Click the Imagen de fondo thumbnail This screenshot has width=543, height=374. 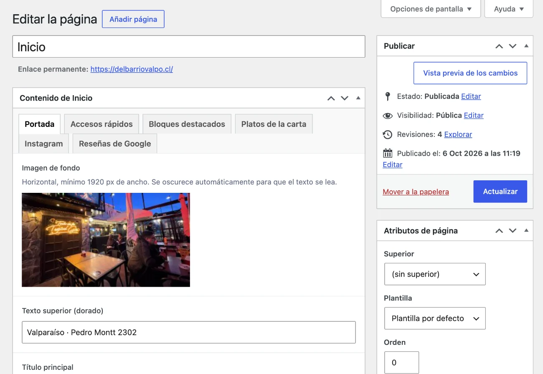click(106, 240)
